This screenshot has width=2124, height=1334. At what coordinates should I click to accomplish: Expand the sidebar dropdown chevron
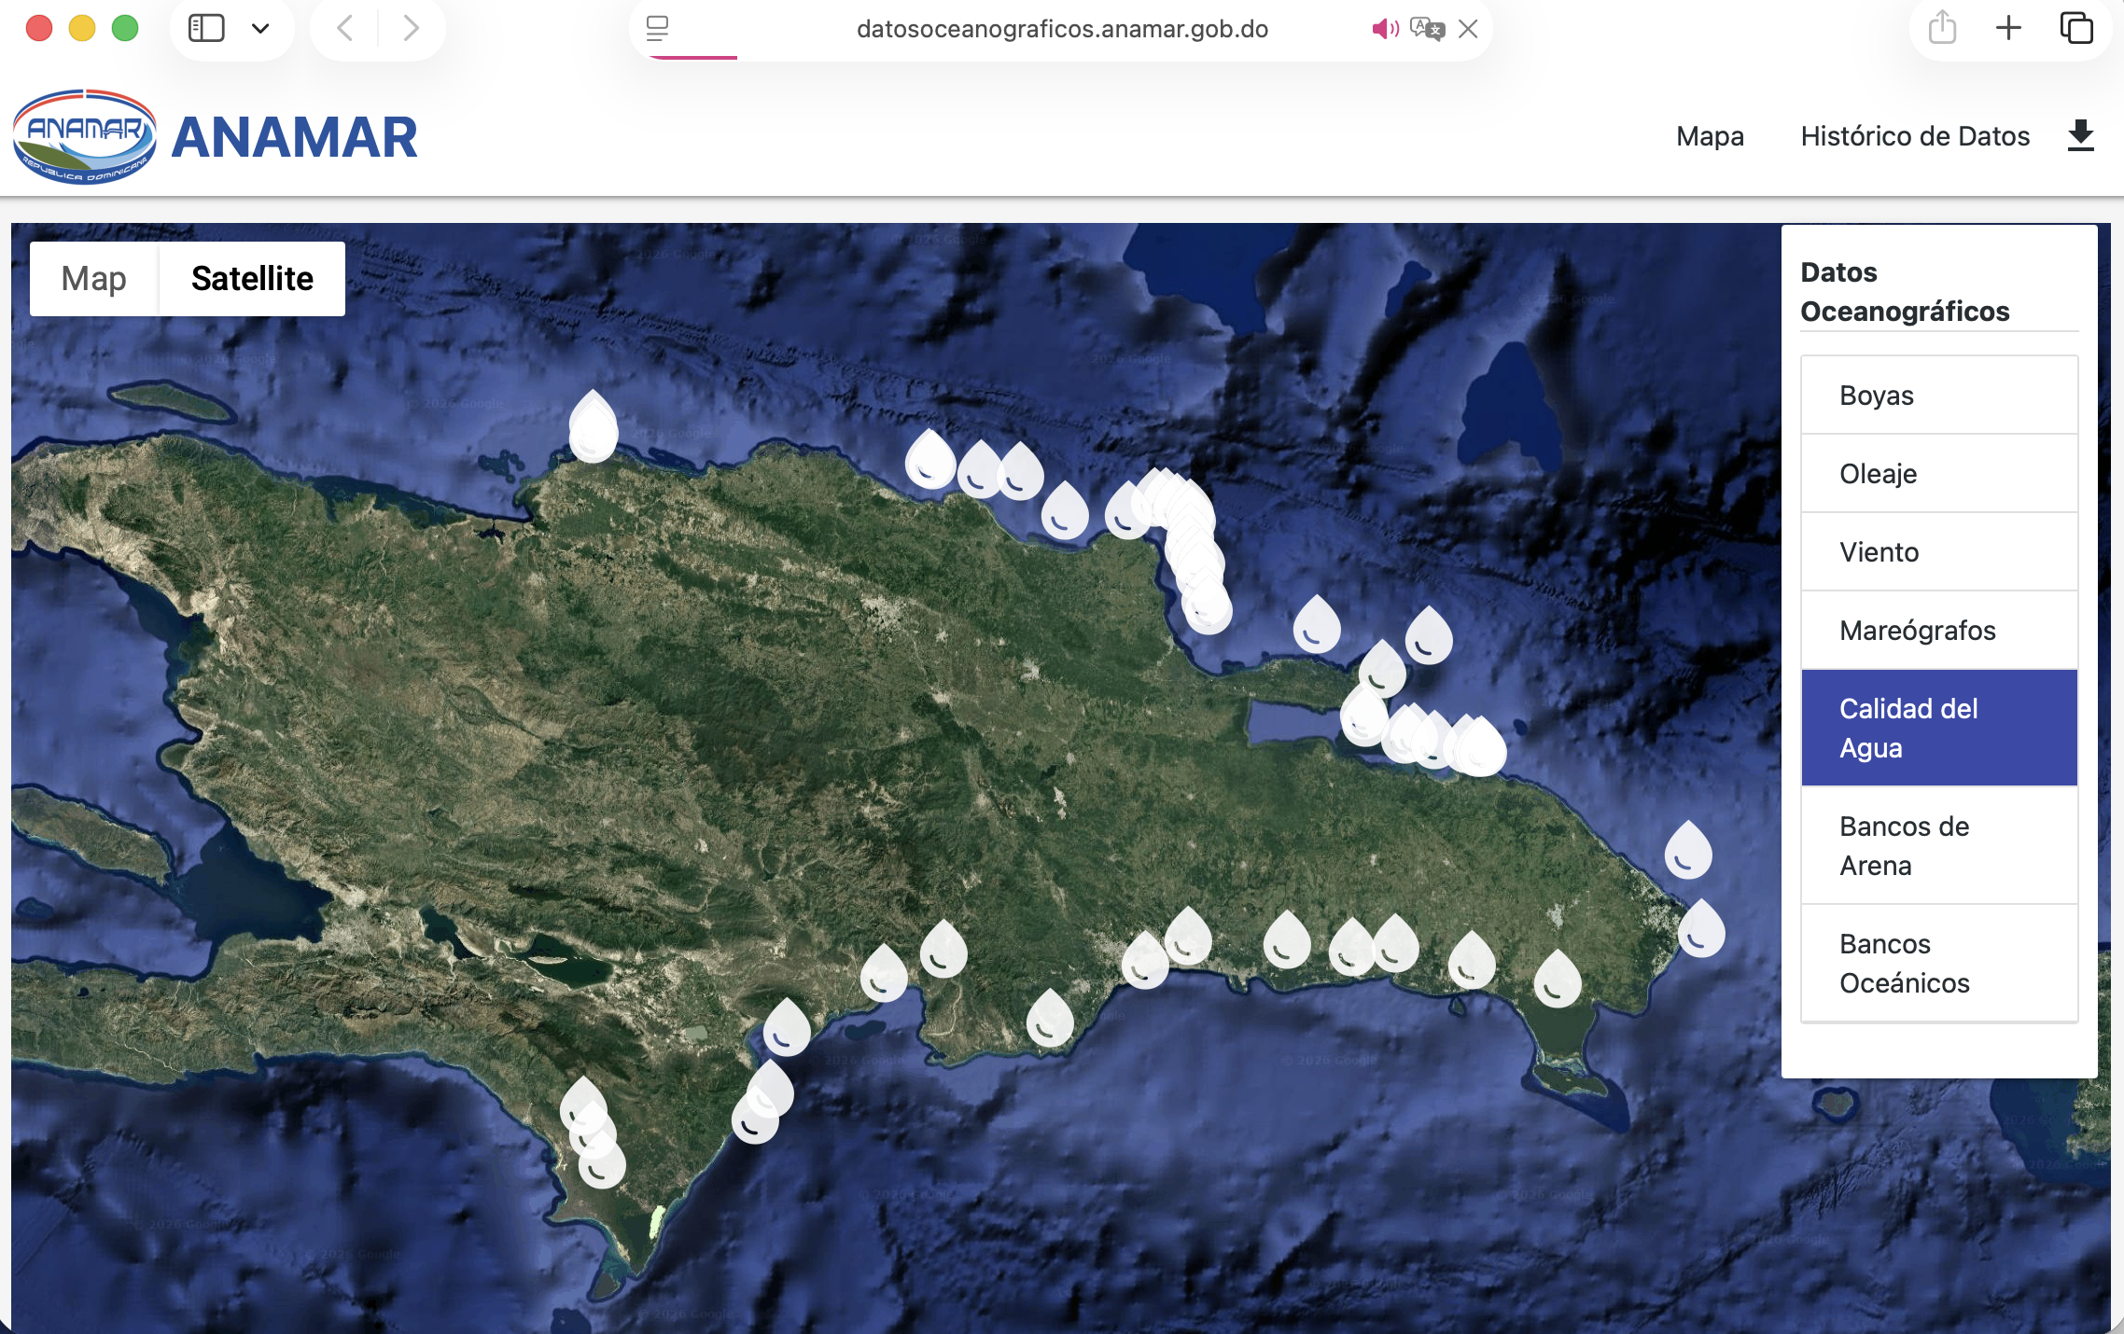click(x=260, y=28)
